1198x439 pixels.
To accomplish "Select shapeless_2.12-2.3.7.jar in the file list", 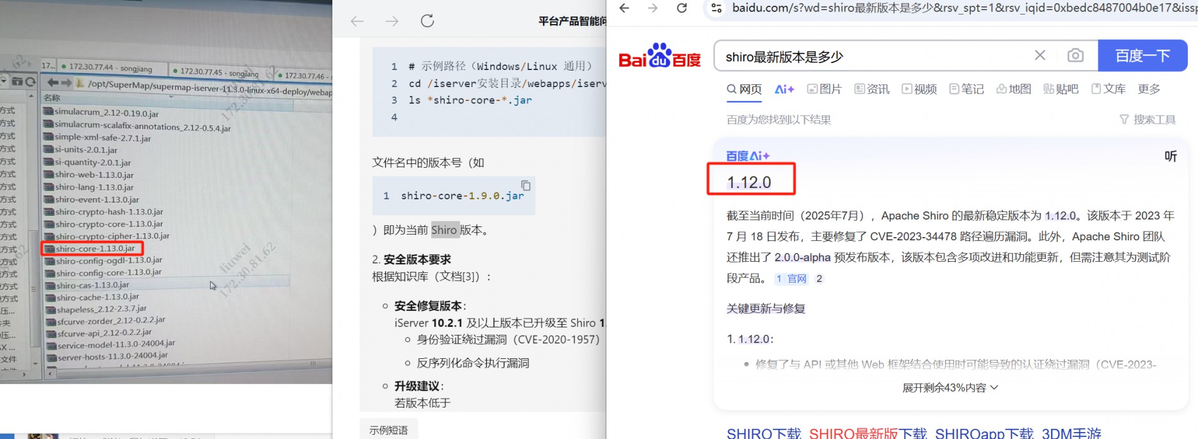I will click(x=102, y=309).
